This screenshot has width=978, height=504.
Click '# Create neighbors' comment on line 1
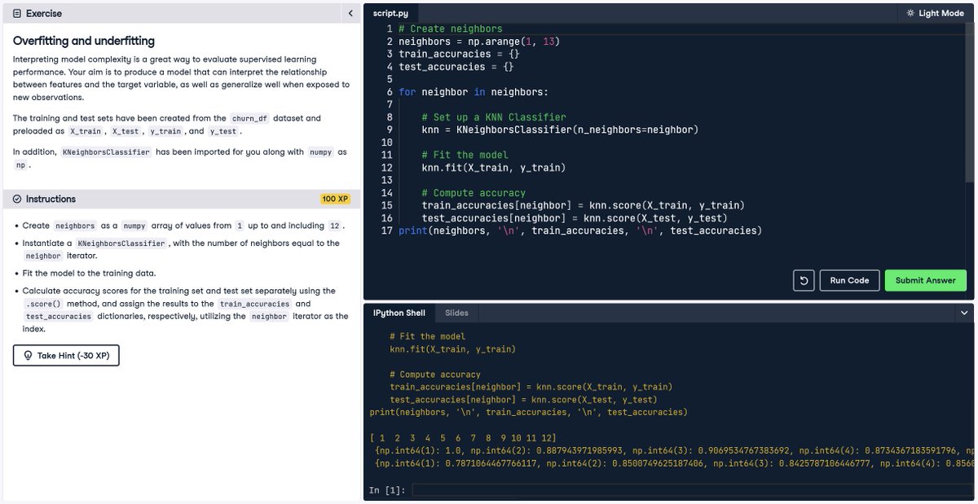451,28
